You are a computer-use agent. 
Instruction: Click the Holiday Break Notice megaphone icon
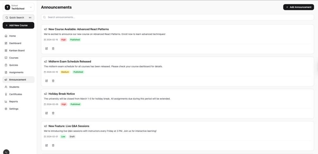46,94
